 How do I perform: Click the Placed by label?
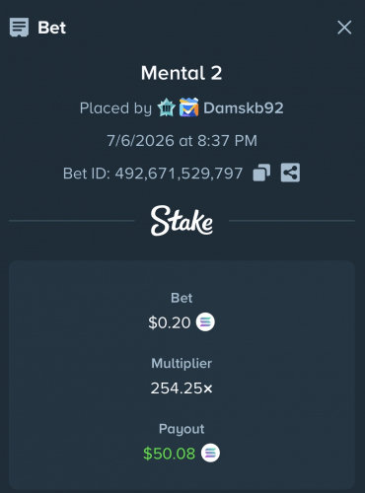(x=115, y=108)
